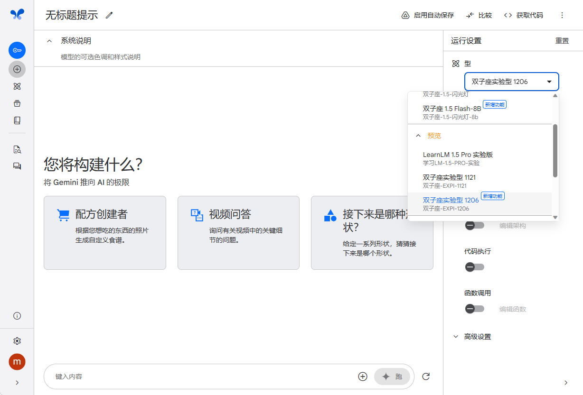
Task: Click the model list scroll down arrow
Action: (555, 217)
